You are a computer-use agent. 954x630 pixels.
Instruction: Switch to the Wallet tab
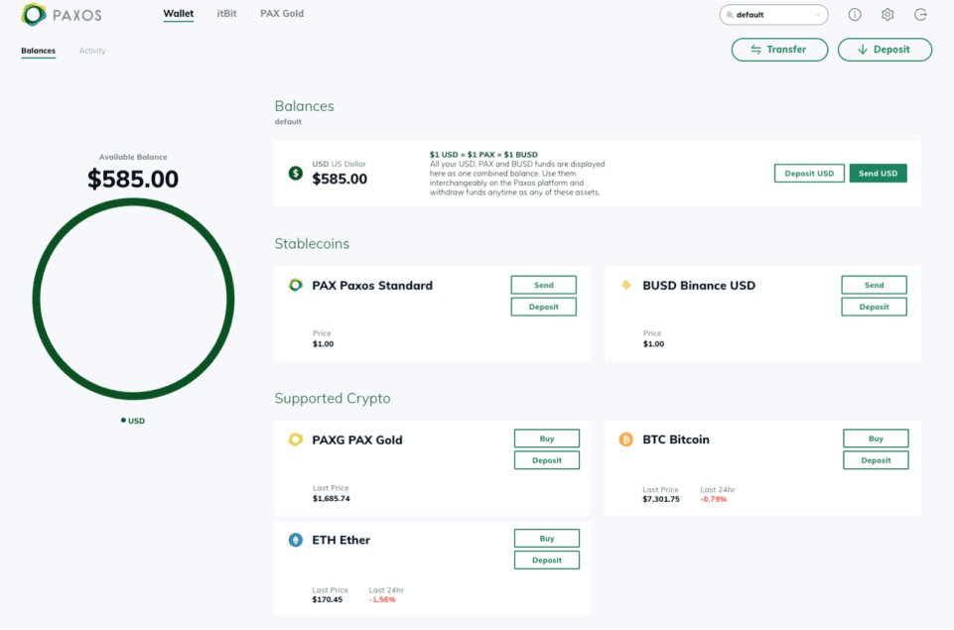click(x=179, y=13)
